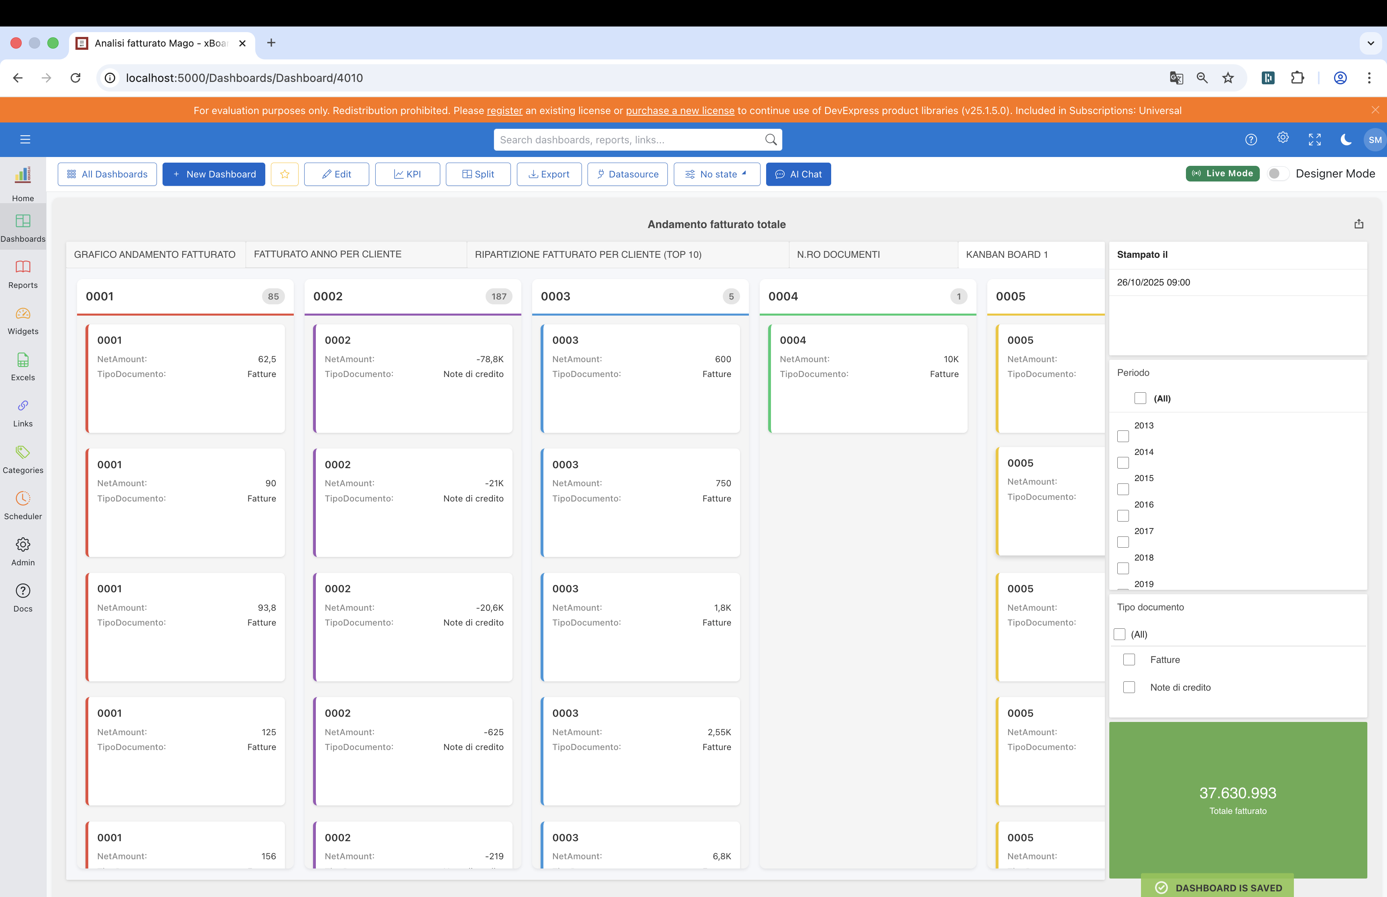Open the N.RO DOCUMENTI tab
Screen dimensions: 1387x897
[873, 255]
